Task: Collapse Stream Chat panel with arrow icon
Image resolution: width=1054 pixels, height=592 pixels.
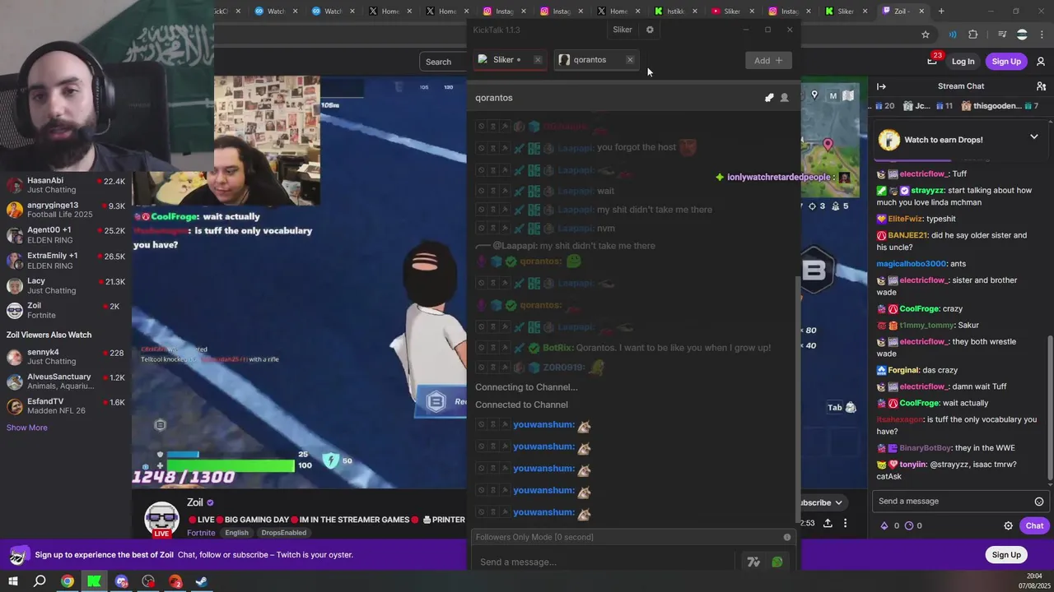Action: [881, 86]
